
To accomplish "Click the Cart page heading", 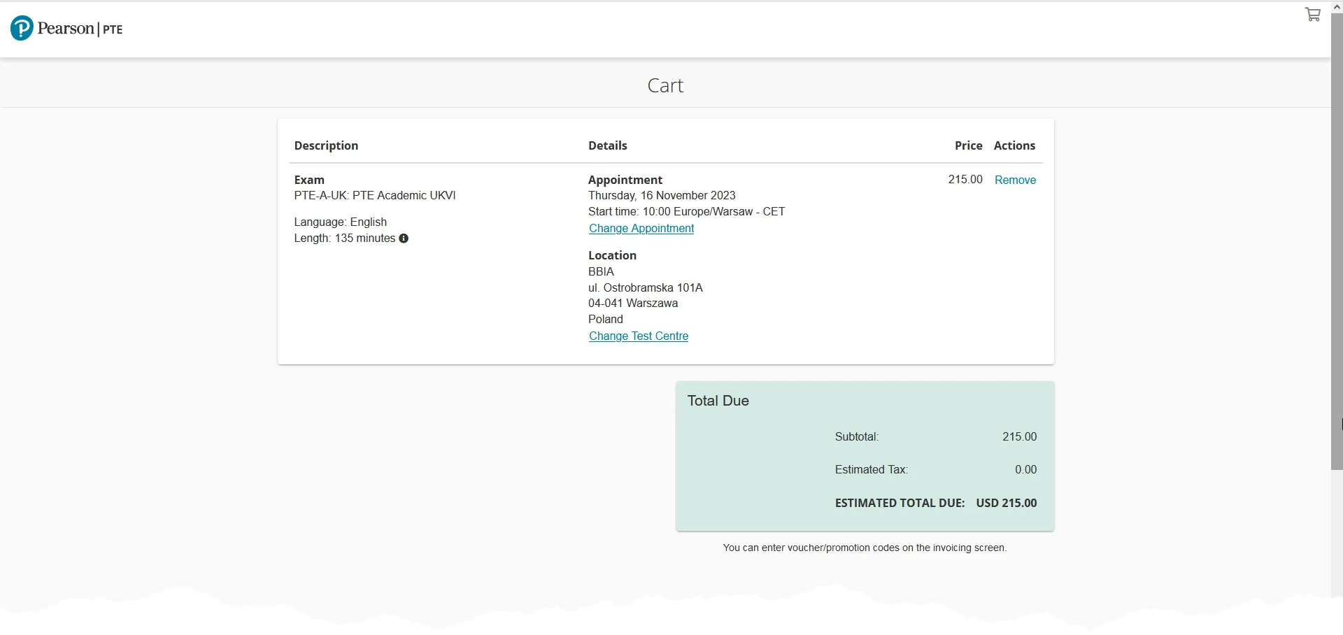I will [x=665, y=85].
